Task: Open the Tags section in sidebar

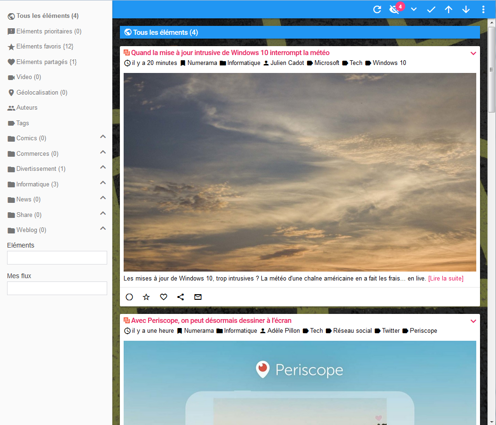Action: click(23, 123)
